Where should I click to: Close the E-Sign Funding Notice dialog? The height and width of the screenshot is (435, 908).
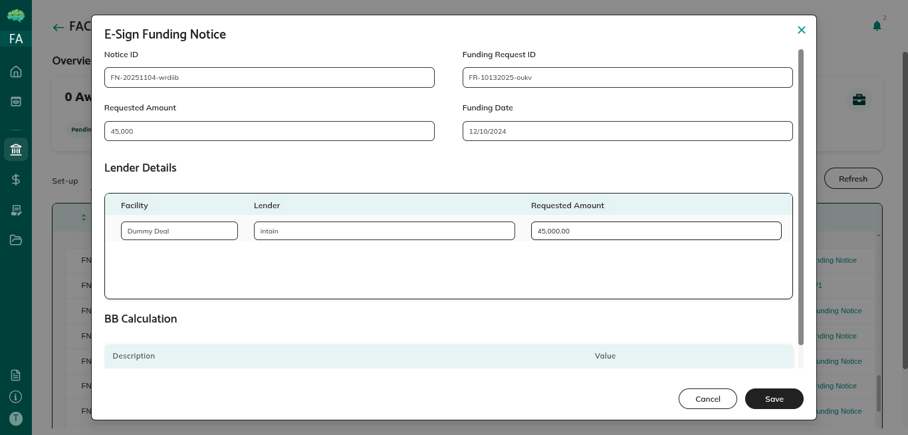coord(801,30)
